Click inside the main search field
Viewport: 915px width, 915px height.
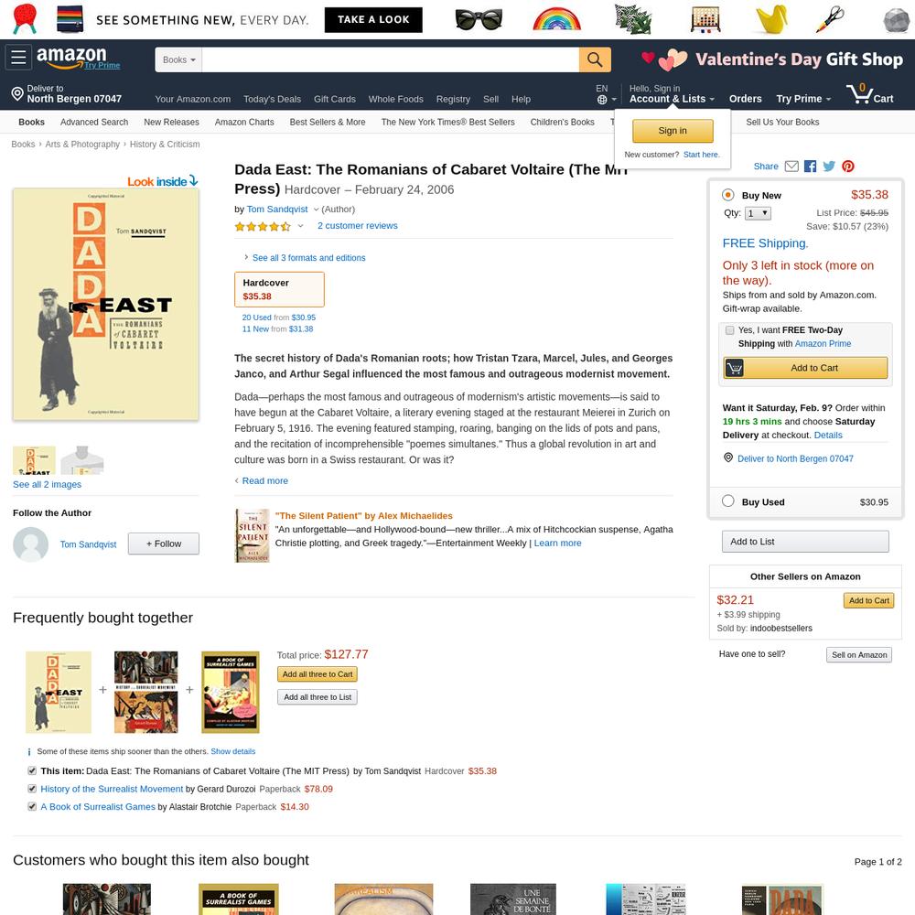pyautogui.click(x=390, y=59)
